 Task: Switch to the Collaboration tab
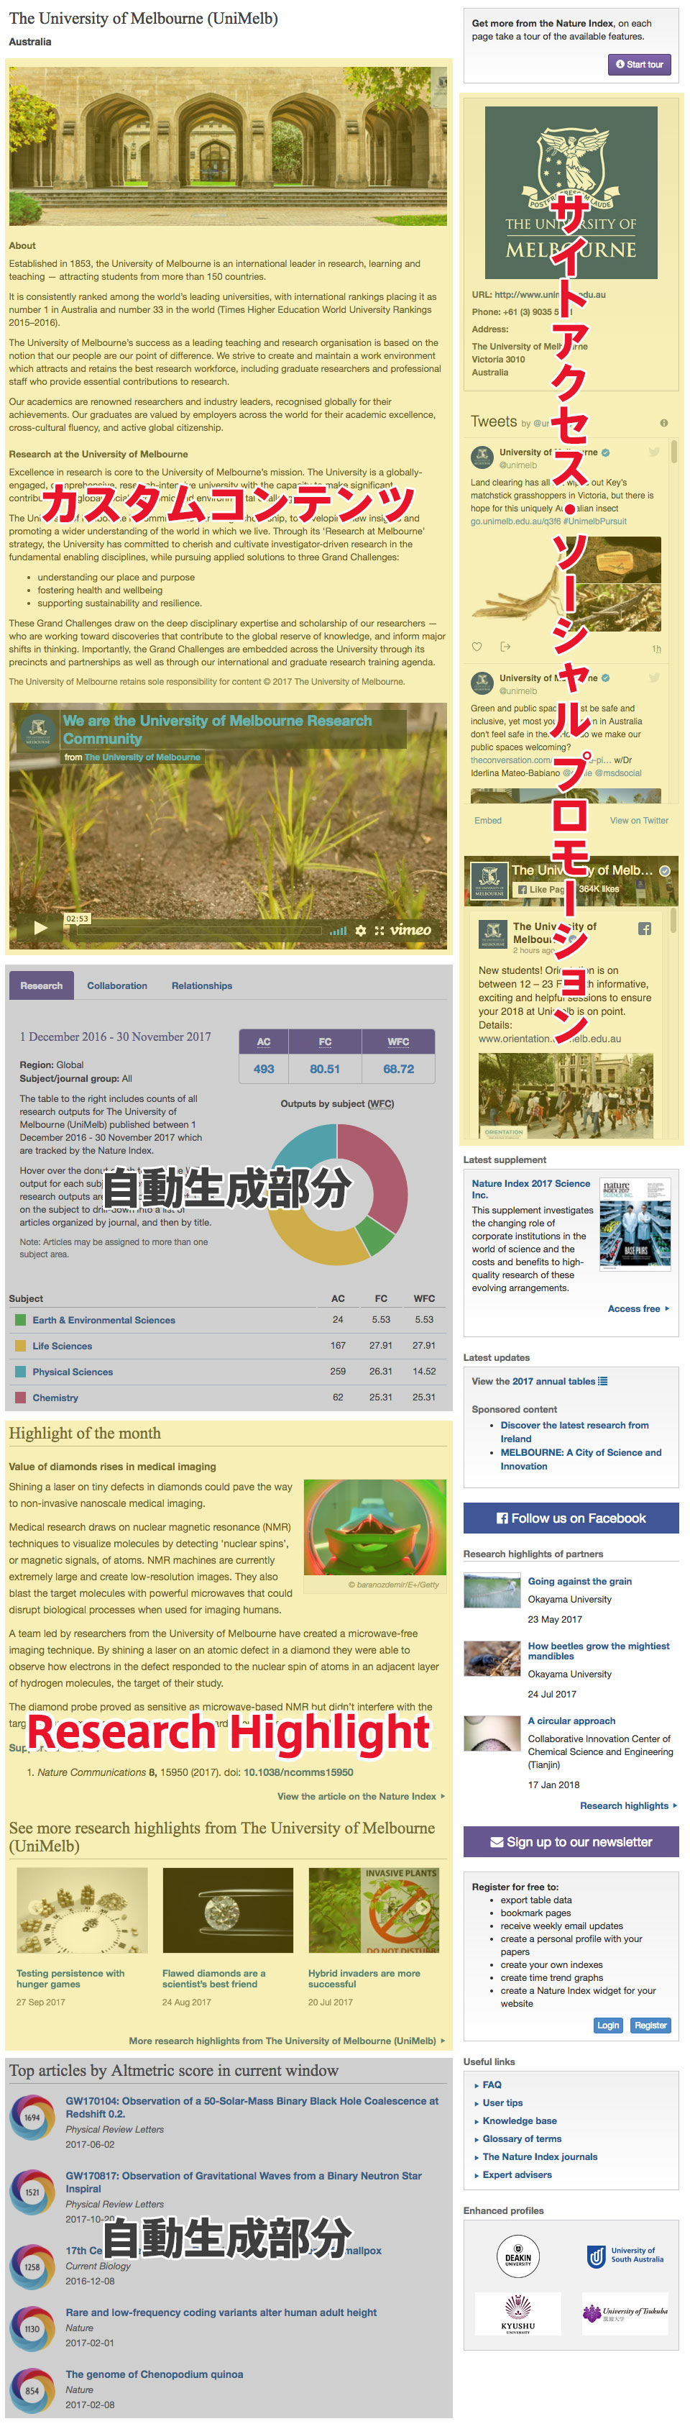117,985
